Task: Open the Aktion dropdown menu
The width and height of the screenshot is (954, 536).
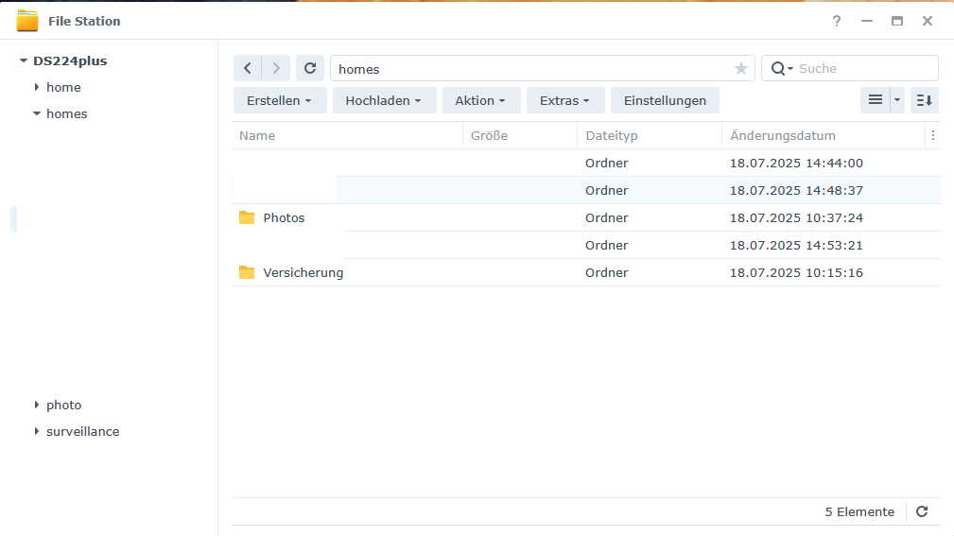Action: [x=480, y=100]
